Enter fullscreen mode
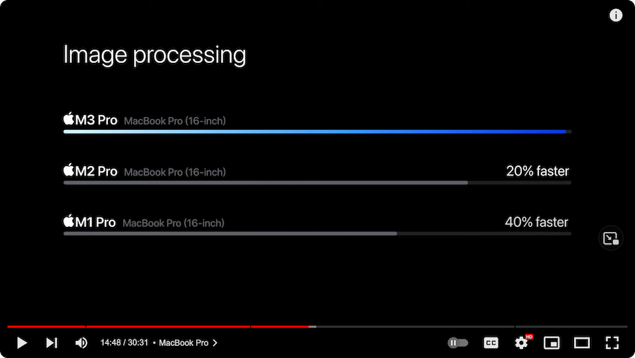Screen dimensions: 635x358 pyautogui.click(x=612, y=343)
